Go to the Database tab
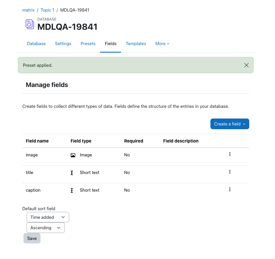Image resolution: width=275 pixels, height=259 pixels. pyautogui.click(x=36, y=44)
